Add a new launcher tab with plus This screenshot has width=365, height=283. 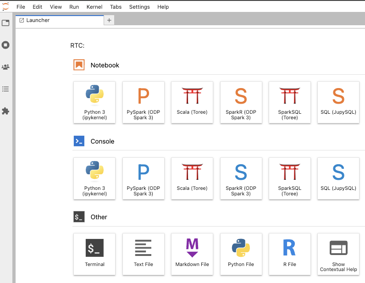coord(109,20)
